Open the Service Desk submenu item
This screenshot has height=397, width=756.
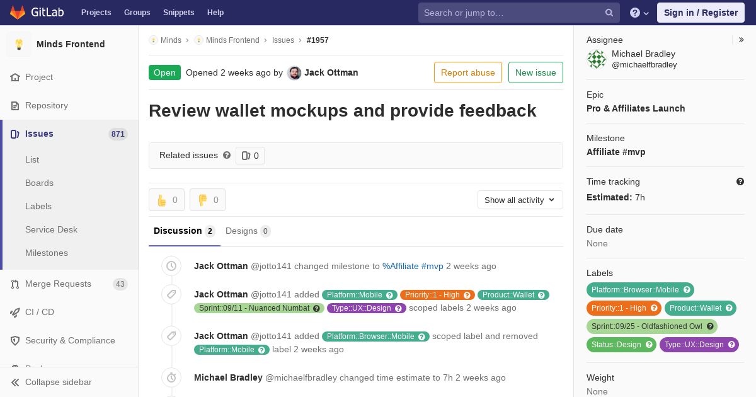(x=51, y=229)
